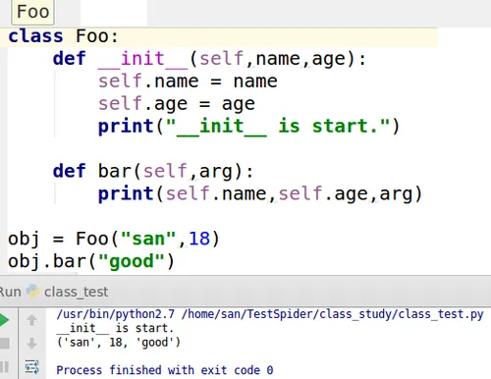This screenshot has height=379, width=491.
Task: Click the ('san', 18, 'good') output line
Action: tap(119, 343)
